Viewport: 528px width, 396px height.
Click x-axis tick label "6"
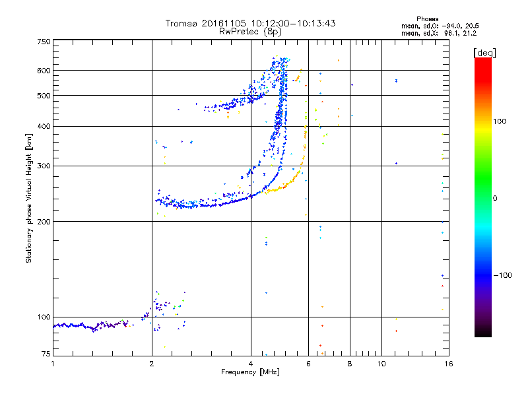click(x=308, y=364)
